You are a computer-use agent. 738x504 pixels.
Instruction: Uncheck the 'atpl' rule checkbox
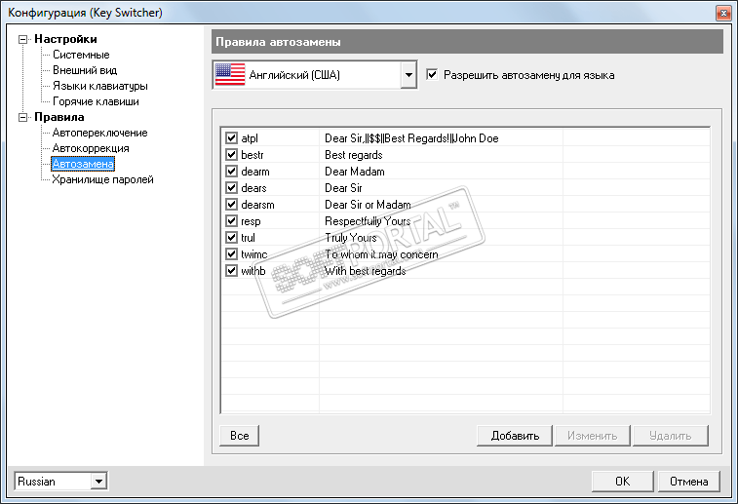[231, 137]
